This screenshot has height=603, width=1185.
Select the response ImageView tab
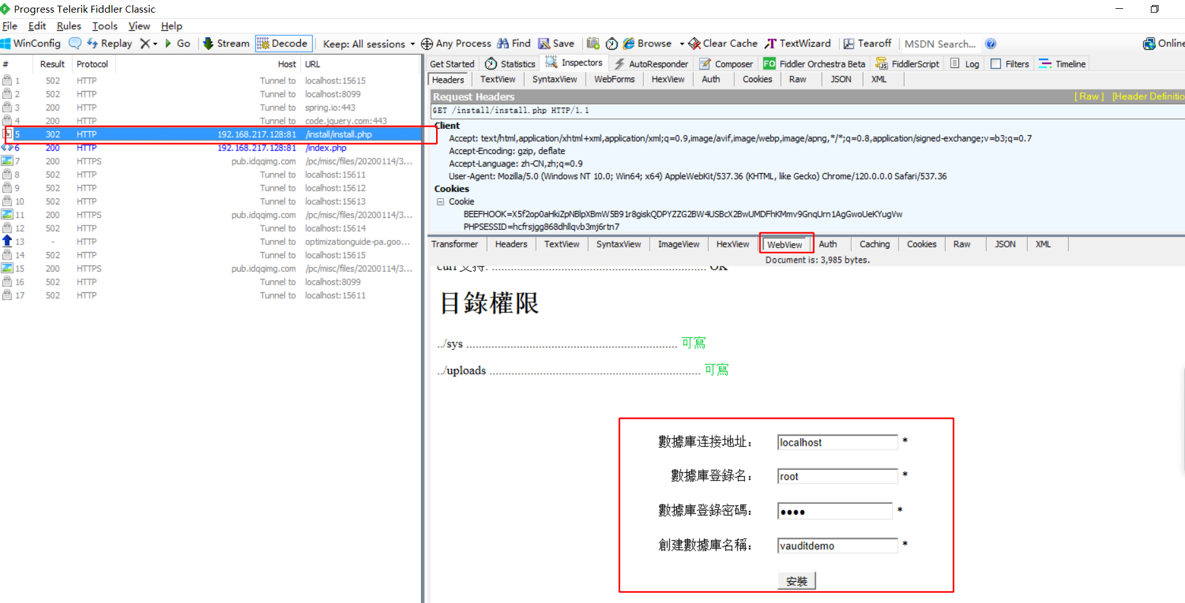point(678,244)
